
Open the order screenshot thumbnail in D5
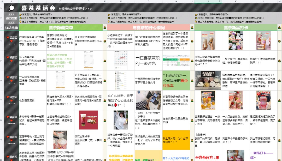[x=89, y=60]
